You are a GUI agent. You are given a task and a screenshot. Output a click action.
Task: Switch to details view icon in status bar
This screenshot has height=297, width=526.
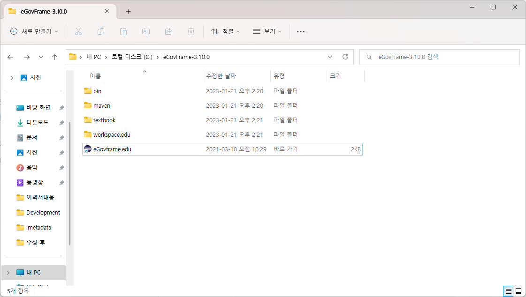(509, 291)
